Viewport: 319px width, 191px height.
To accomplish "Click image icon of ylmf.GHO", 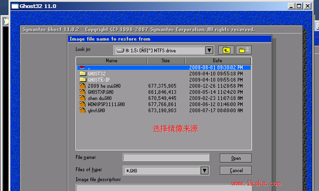I will 83,110.
